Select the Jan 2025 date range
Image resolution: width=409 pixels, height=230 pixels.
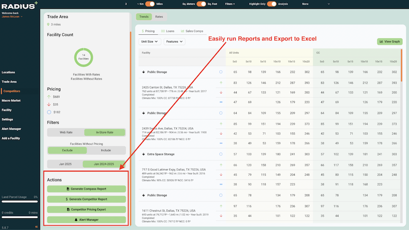coord(65,164)
